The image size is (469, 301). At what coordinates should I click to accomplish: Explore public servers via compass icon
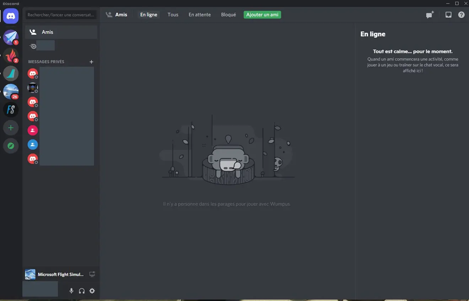pos(11,146)
